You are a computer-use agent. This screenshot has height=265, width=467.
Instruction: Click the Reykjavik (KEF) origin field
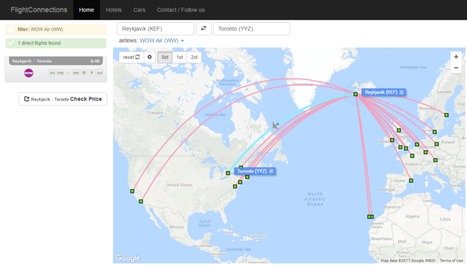click(x=155, y=29)
